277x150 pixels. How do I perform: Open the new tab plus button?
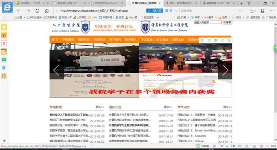pos(241,3)
